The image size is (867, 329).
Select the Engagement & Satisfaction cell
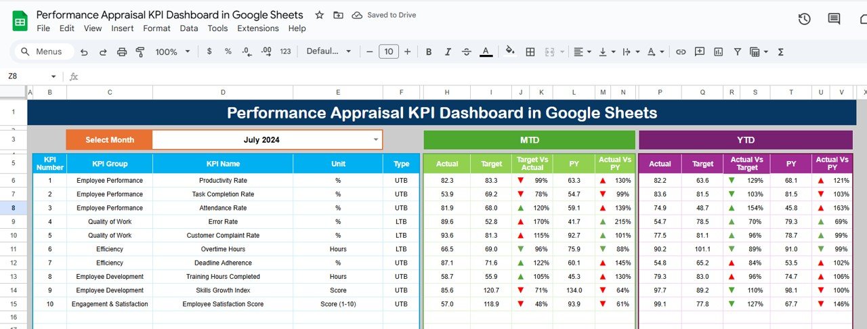pos(110,304)
